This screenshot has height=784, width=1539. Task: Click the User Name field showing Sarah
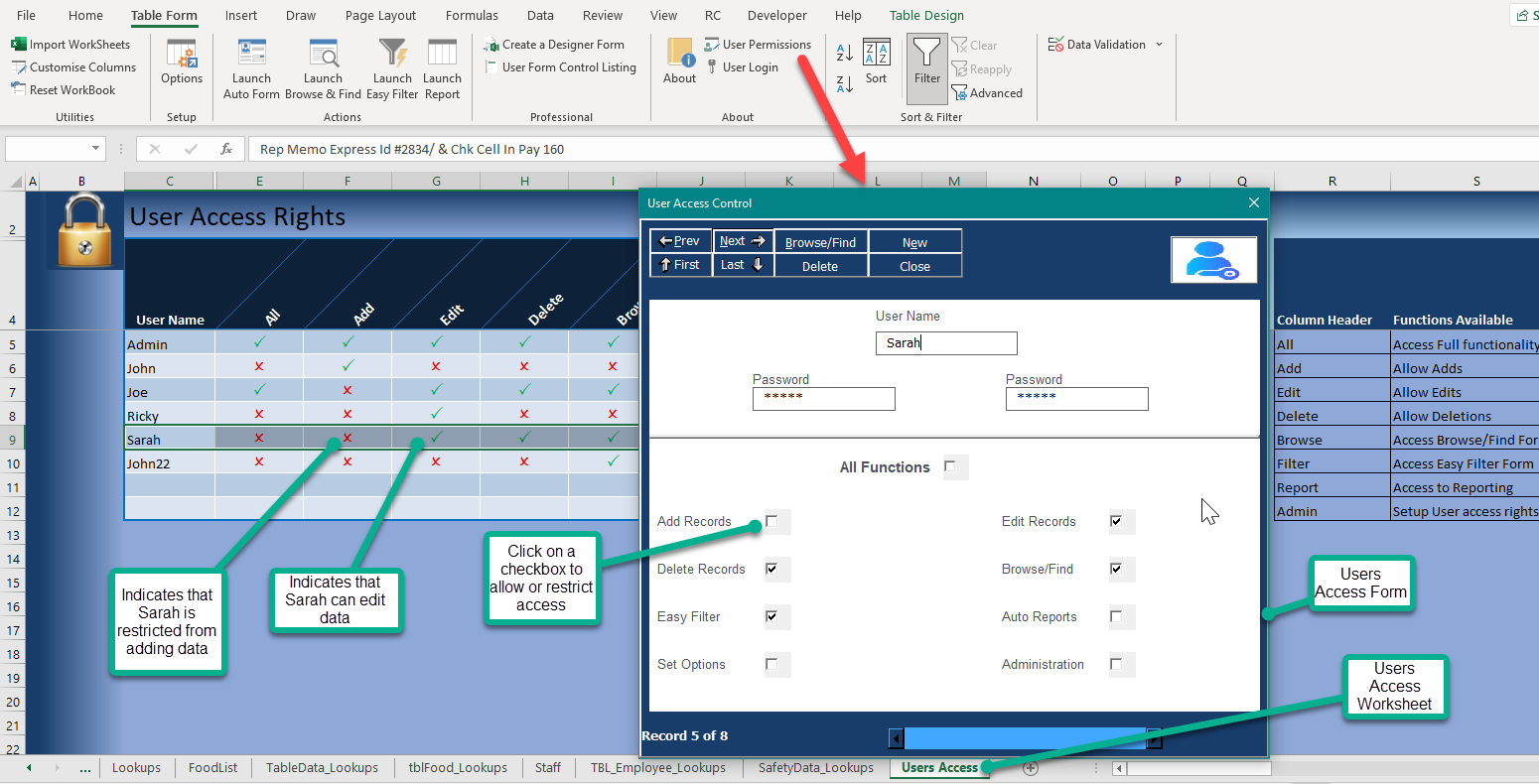click(x=945, y=343)
